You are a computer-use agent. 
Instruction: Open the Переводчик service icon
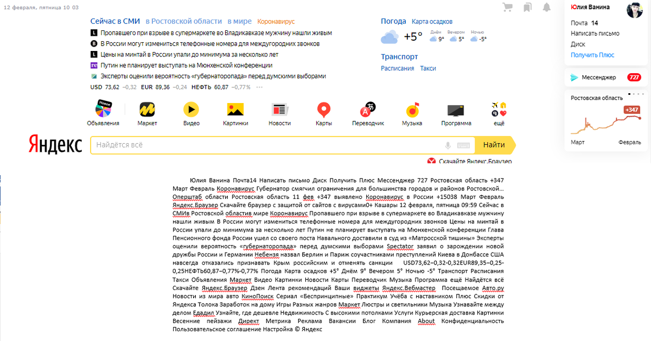pos(368,110)
